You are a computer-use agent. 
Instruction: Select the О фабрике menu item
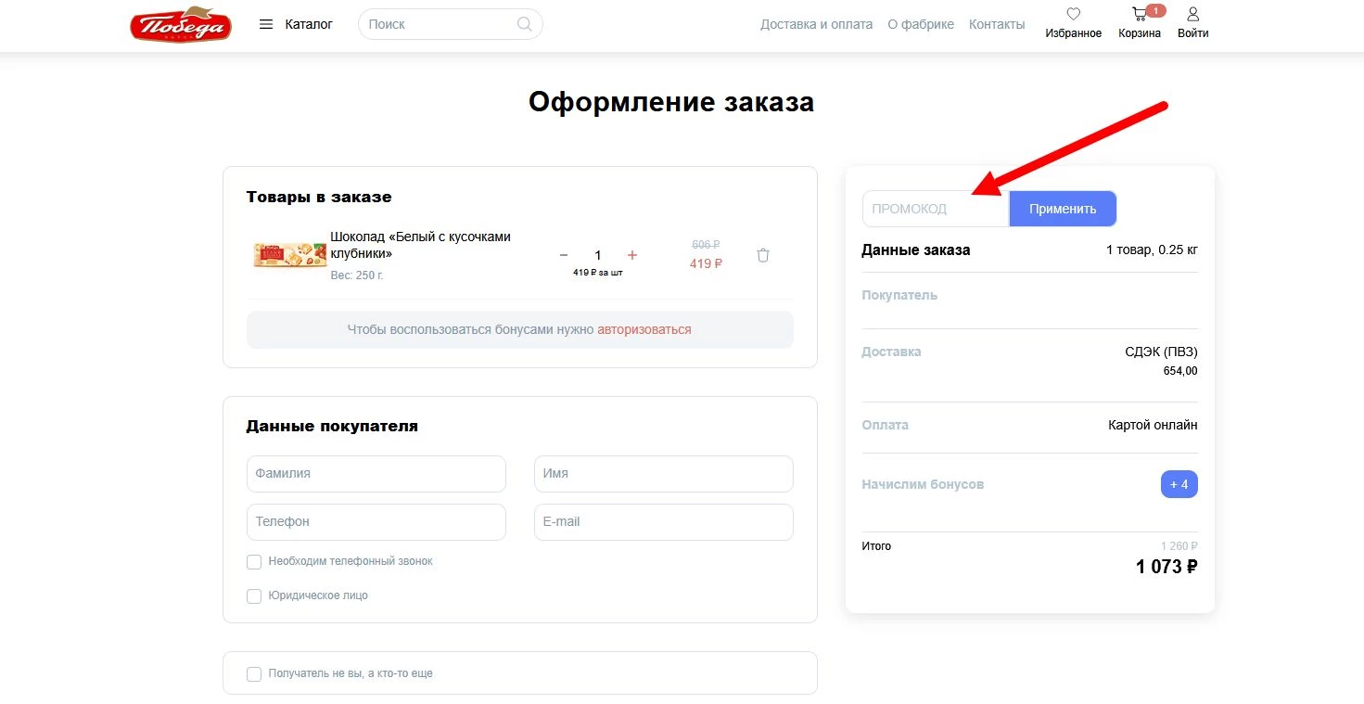click(x=921, y=24)
